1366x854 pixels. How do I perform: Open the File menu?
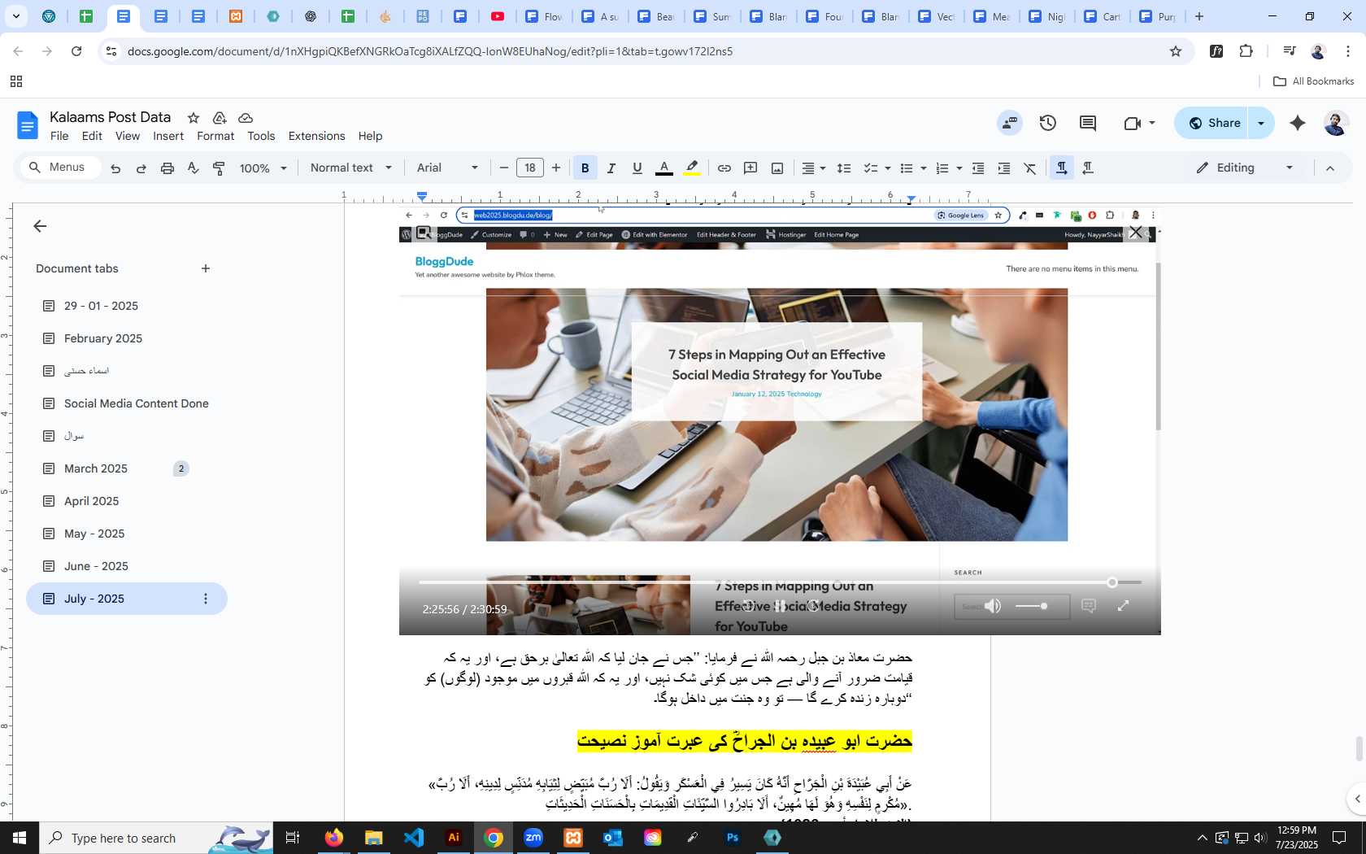click(59, 137)
